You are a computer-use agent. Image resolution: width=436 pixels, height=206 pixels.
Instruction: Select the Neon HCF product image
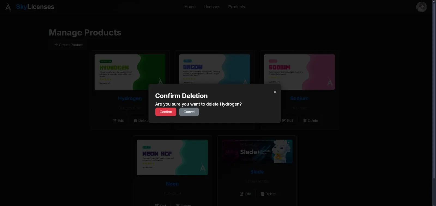(x=172, y=157)
